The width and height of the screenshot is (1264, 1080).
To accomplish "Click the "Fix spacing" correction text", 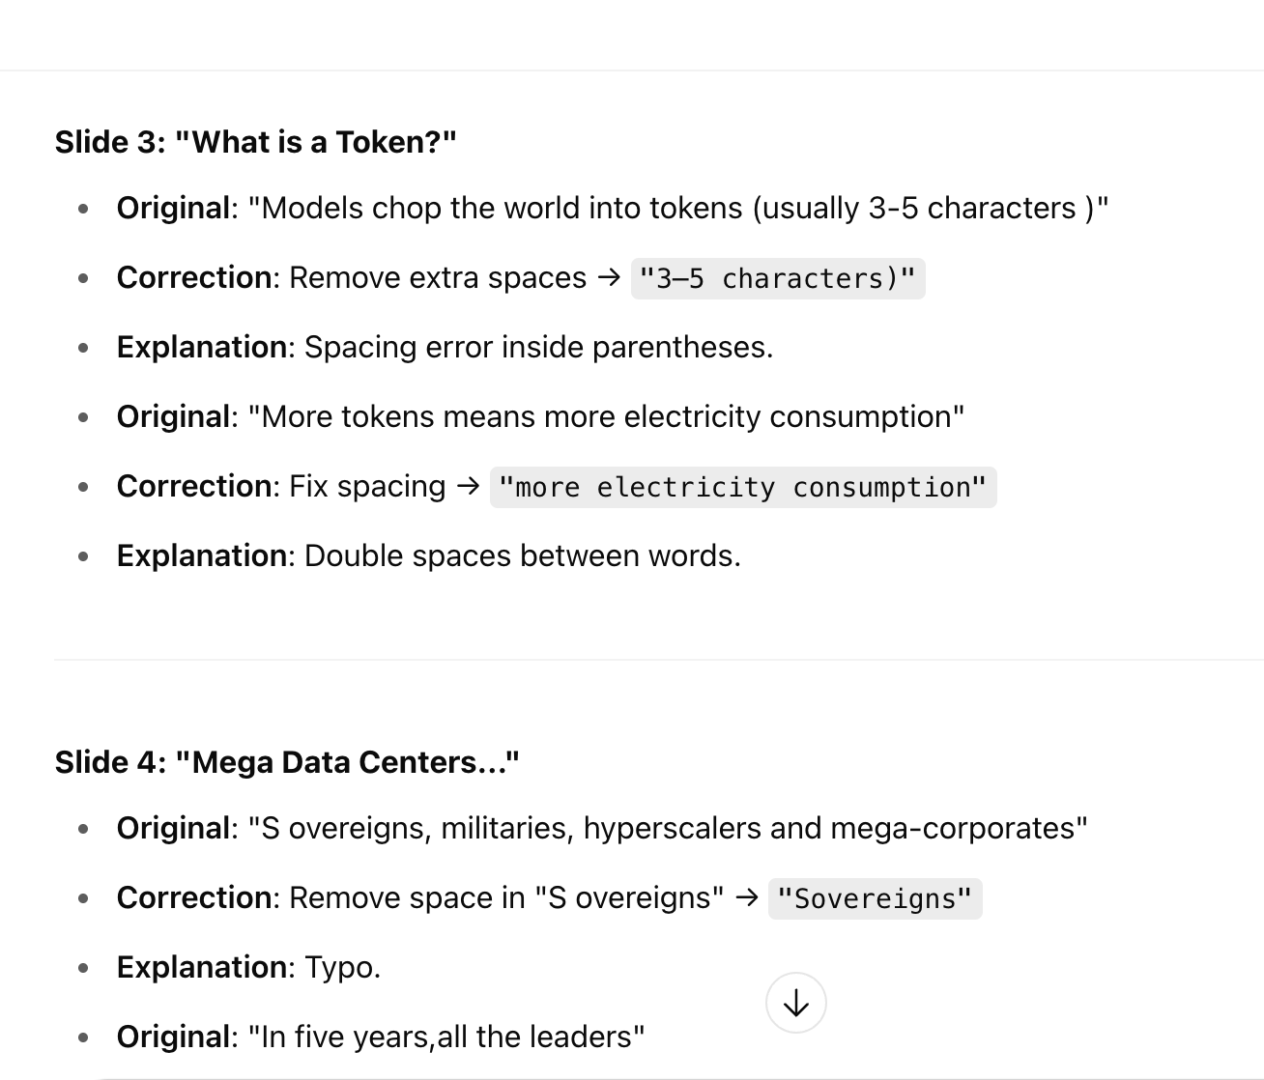I will pos(367,486).
